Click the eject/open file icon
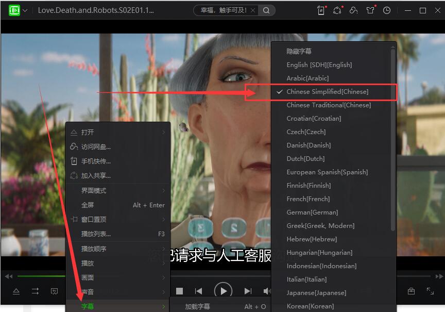The width and height of the screenshot is (445, 312). tap(16, 291)
